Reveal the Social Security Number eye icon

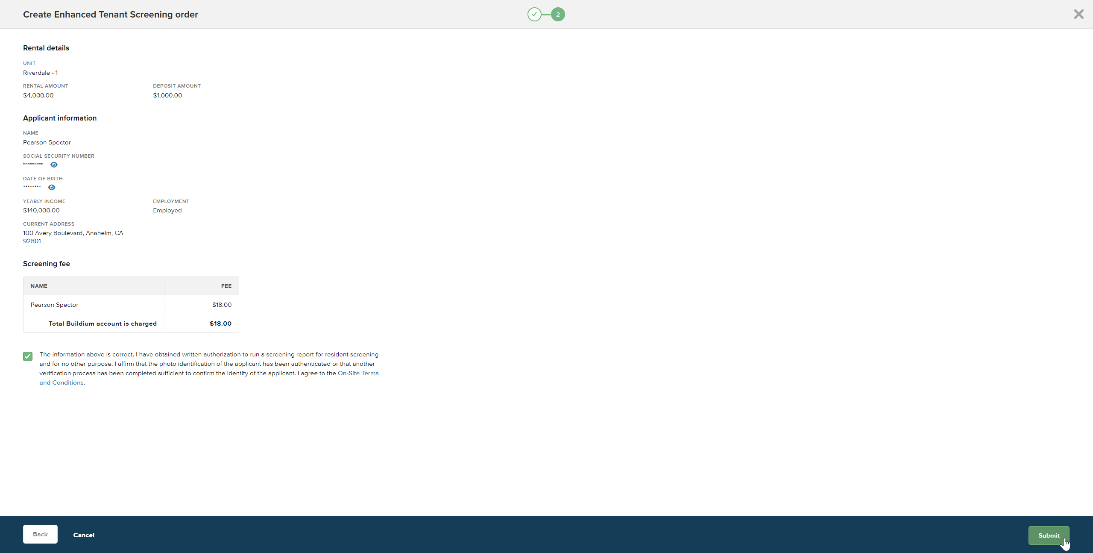click(54, 165)
